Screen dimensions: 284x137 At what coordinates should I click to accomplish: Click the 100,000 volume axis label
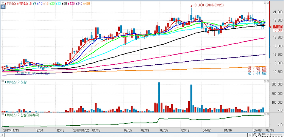(277, 103)
